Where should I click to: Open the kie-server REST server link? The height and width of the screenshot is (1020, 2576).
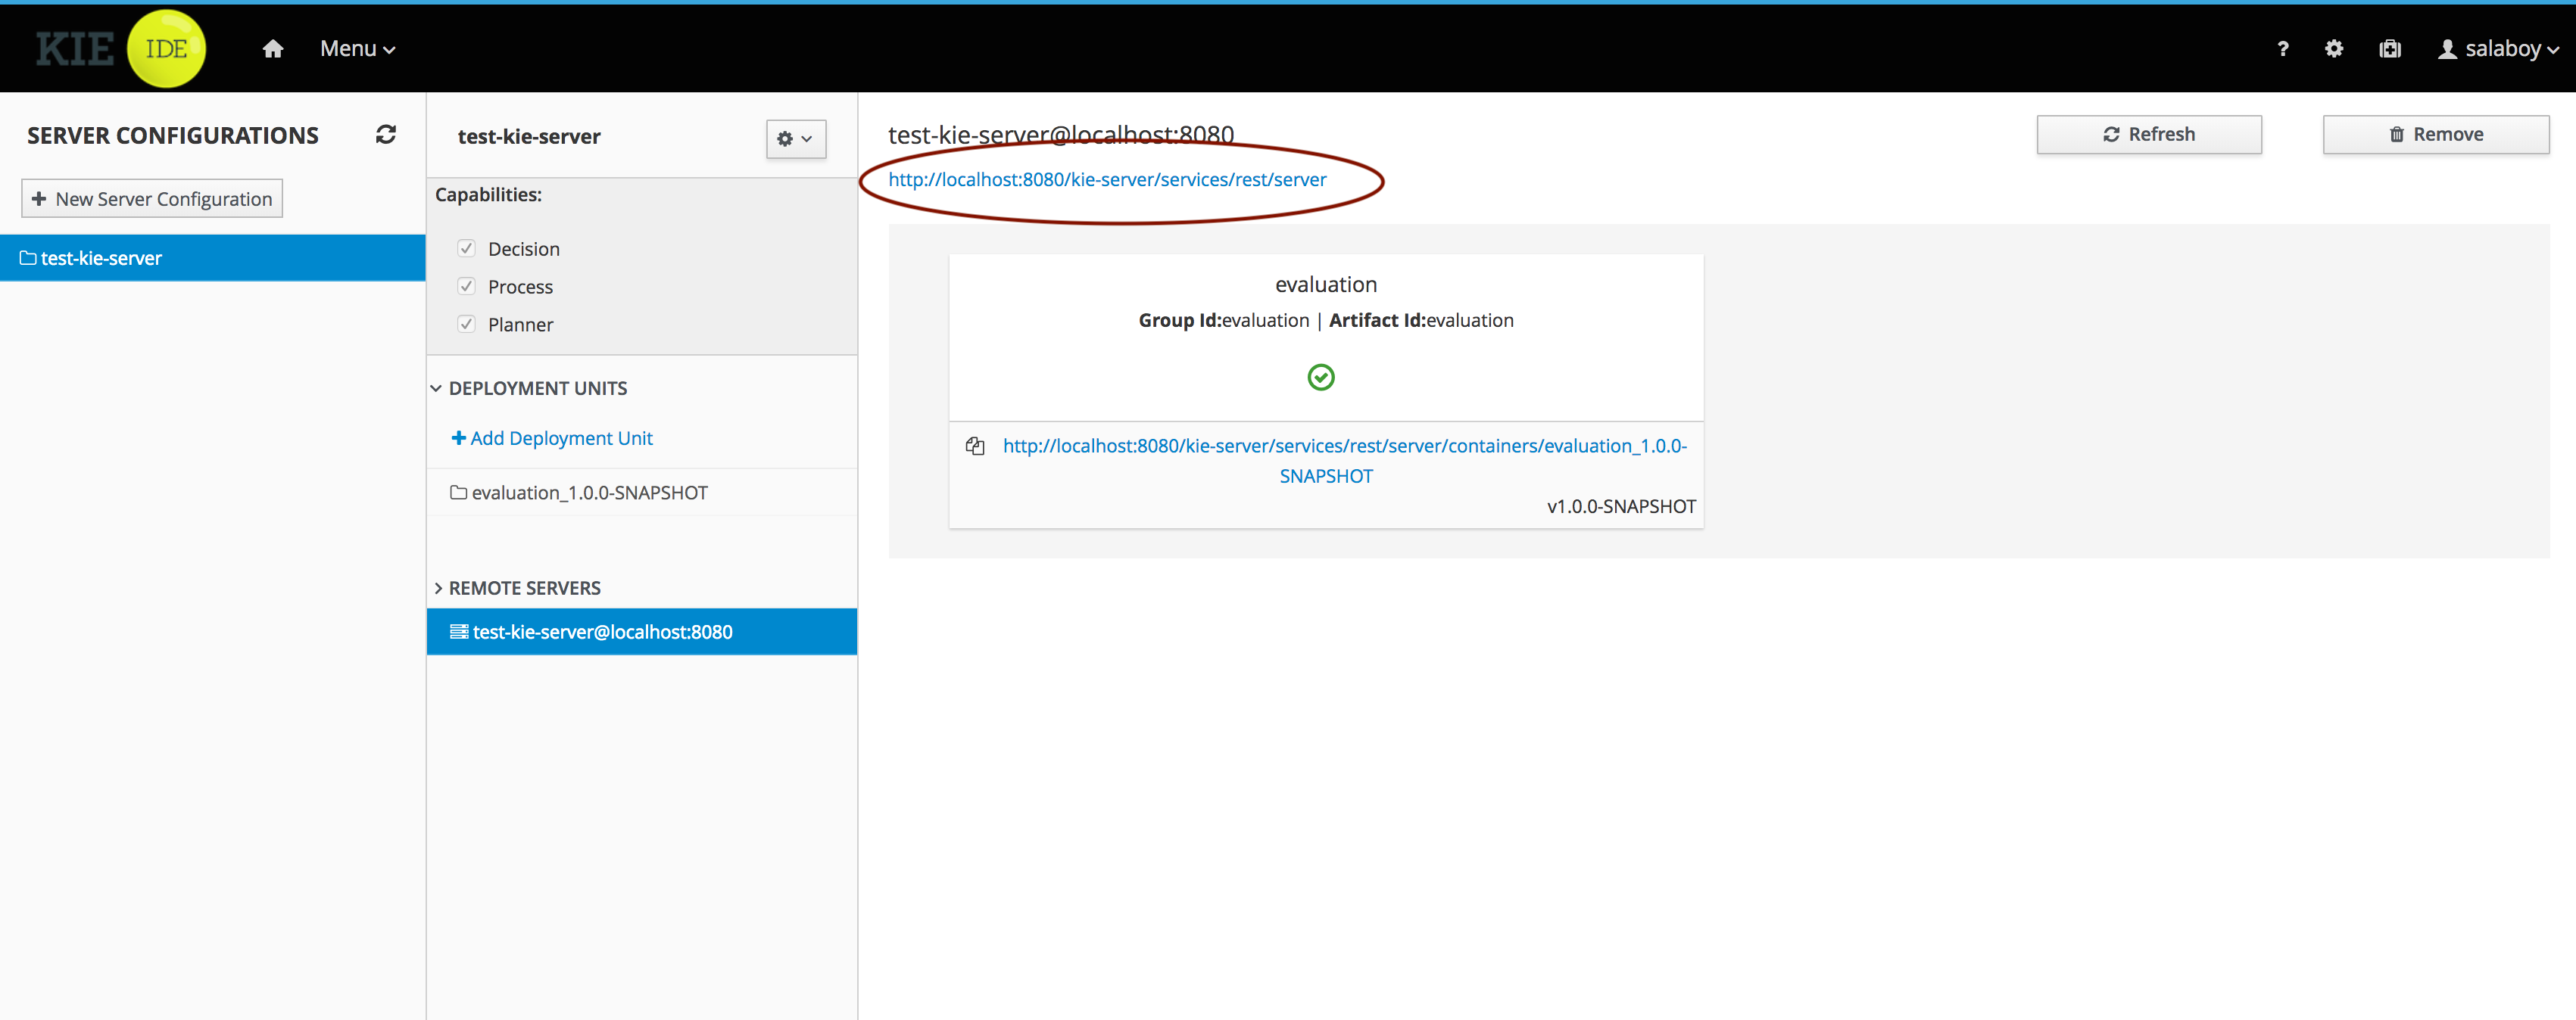click(1107, 180)
